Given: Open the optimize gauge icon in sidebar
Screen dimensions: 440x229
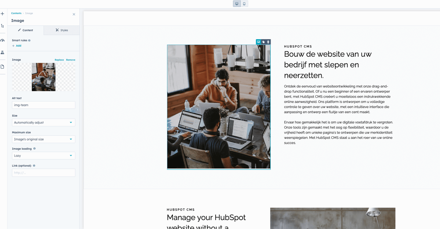Looking at the screenshot, I should [3, 40].
